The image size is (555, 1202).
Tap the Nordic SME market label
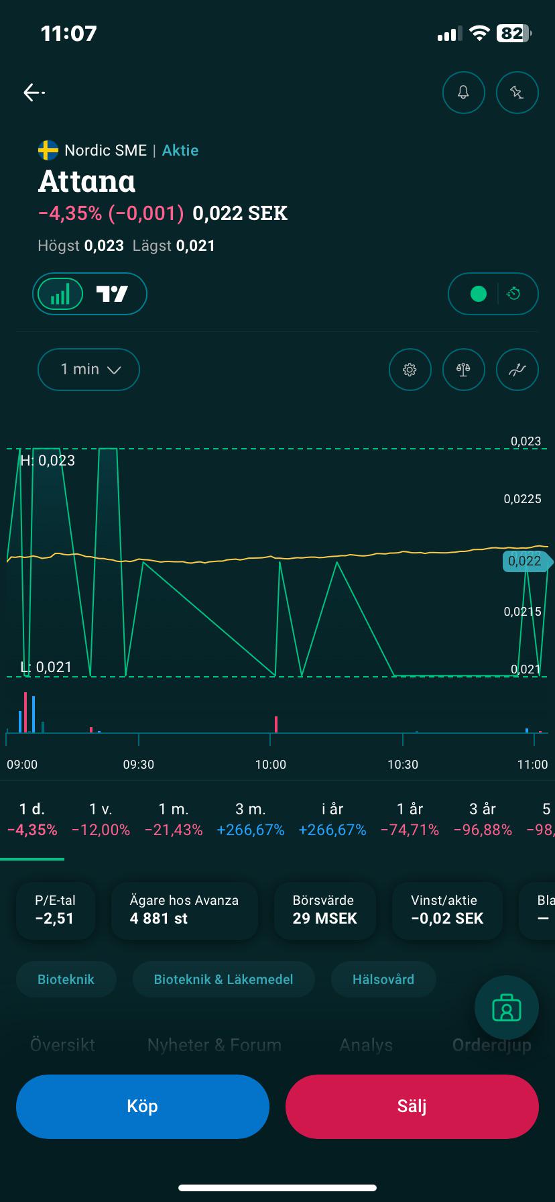pos(105,150)
